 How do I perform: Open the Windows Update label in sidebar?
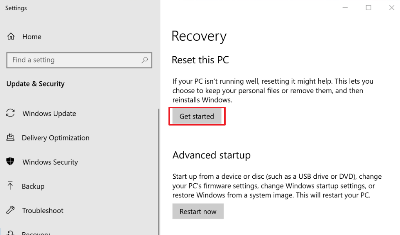point(49,114)
